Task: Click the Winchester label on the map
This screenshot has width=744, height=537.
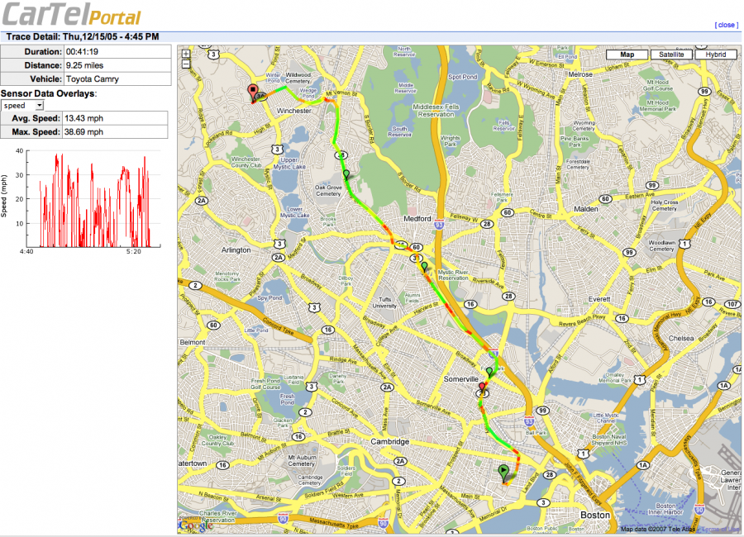Action: 294,111
